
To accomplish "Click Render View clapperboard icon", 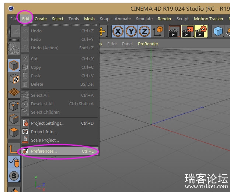I will tap(175, 31).
